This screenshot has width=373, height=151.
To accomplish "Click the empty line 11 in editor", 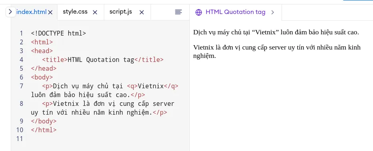I will 109,139.
